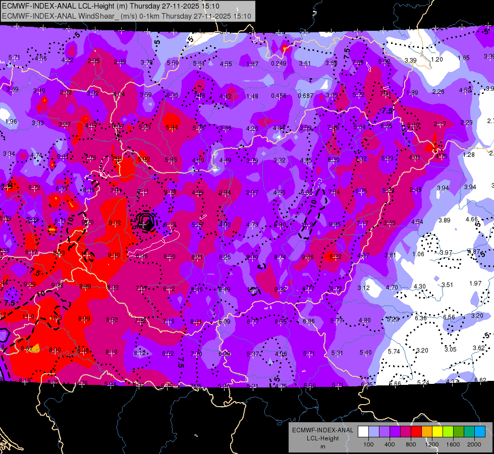This screenshot has width=494, height=454.
Task: Click the legend tick label 400
Action: 390,444
